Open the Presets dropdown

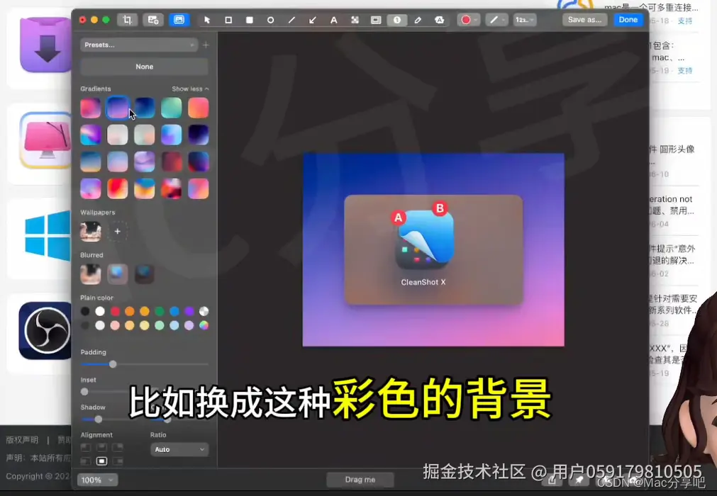138,45
